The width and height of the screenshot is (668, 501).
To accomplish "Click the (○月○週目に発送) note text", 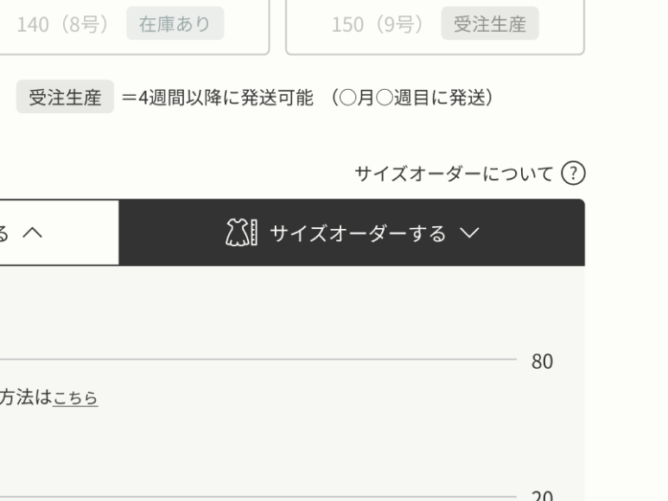I will tap(410, 98).
